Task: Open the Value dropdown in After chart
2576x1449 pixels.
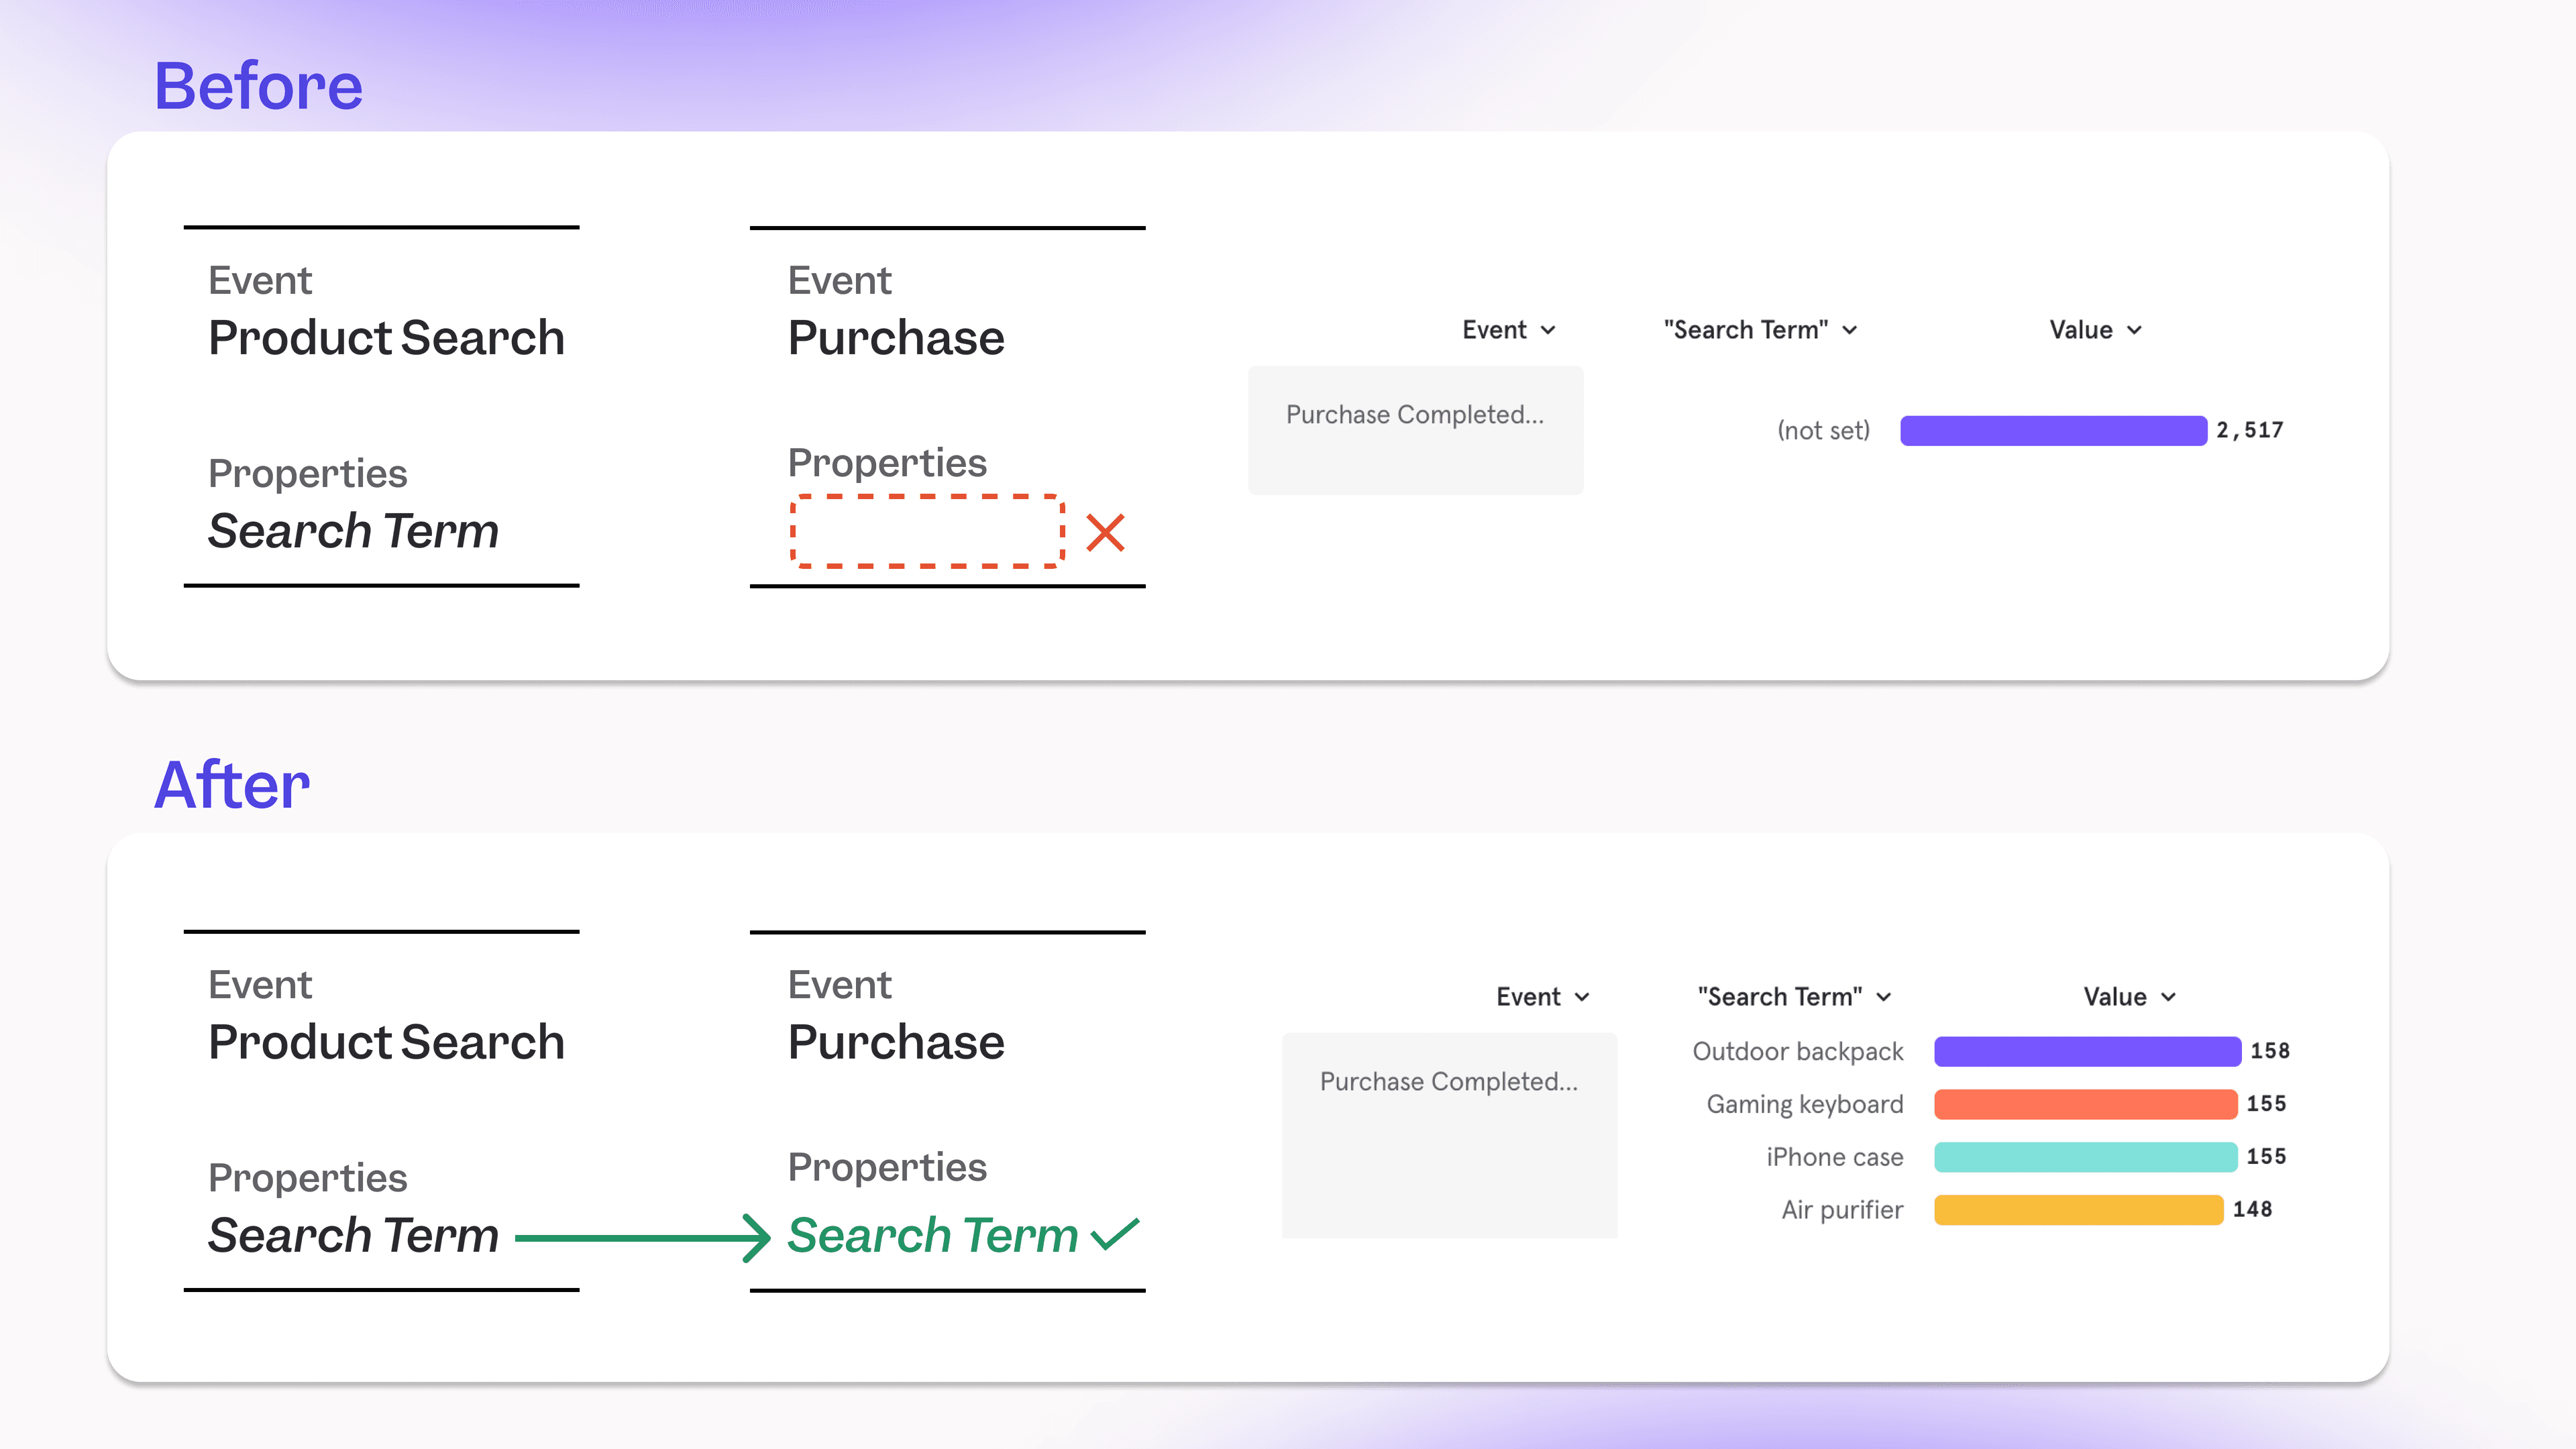Action: pyautogui.click(x=2129, y=997)
